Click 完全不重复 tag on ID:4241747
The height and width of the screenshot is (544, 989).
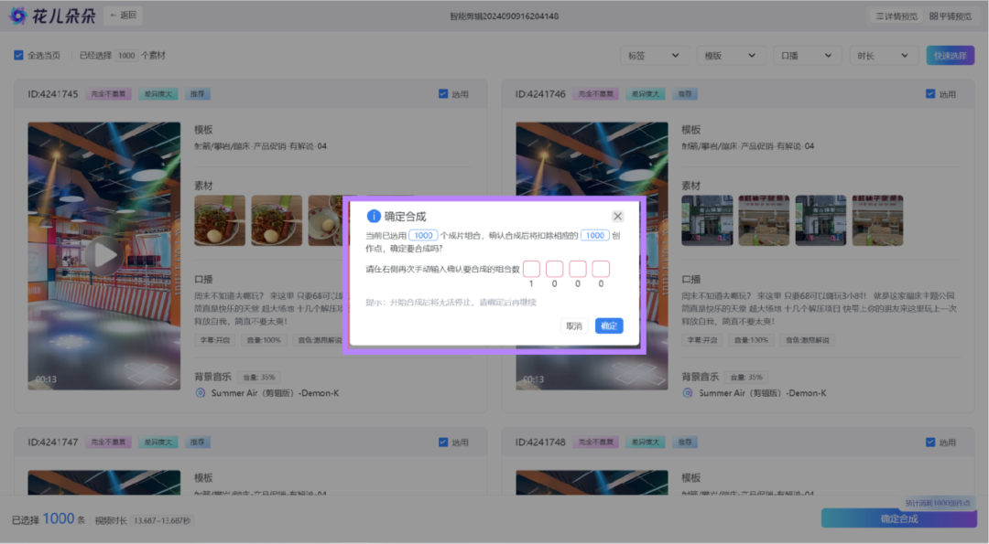pos(108,442)
